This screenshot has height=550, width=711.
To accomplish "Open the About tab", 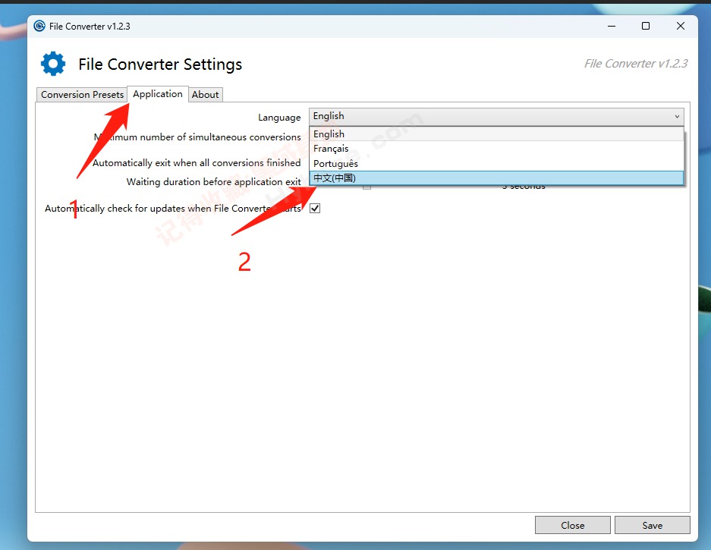I will point(205,94).
